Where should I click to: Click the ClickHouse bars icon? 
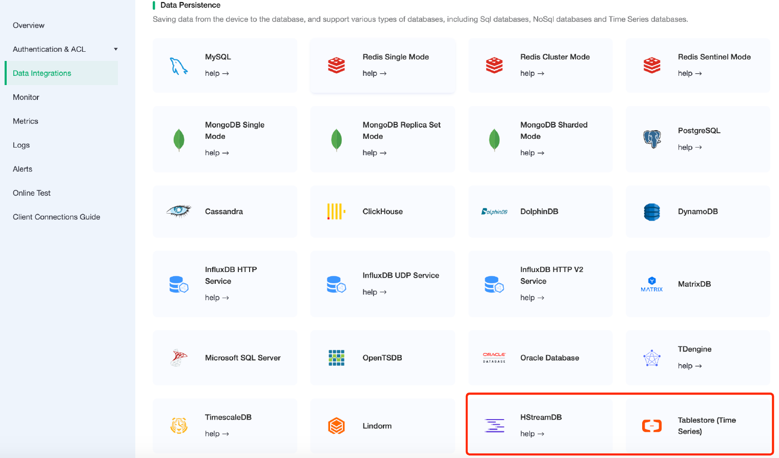tap(336, 211)
